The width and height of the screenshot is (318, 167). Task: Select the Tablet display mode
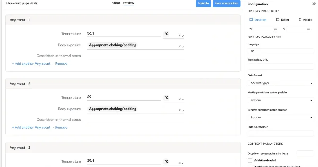(x=282, y=19)
